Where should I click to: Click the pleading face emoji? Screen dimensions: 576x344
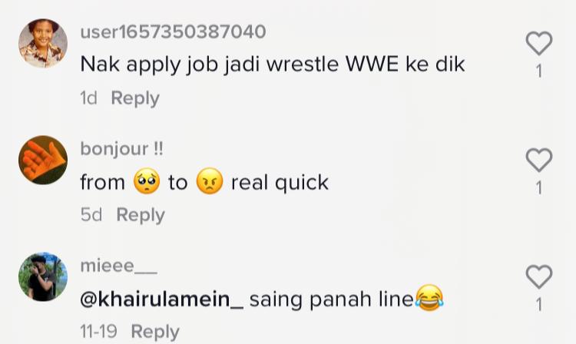point(147,181)
